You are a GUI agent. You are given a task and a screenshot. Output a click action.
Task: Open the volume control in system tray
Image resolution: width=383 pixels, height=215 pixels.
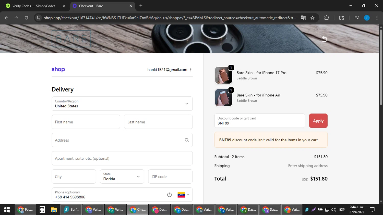[x=334, y=210]
